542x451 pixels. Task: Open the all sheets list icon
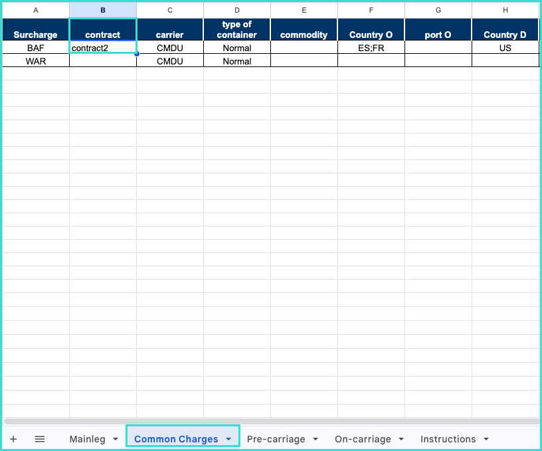click(x=40, y=439)
